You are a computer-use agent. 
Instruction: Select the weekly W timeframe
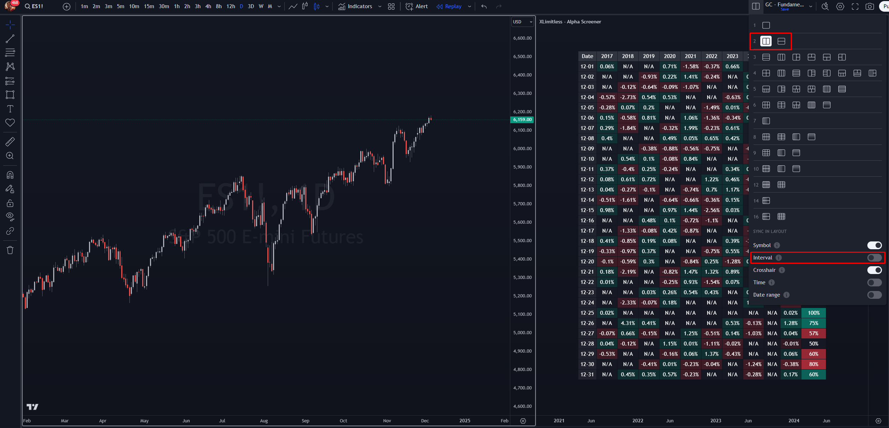pyautogui.click(x=261, y=6)
